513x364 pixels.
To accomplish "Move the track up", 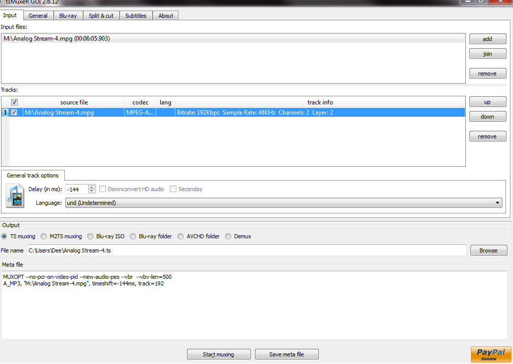I will [x=488, y=102].
